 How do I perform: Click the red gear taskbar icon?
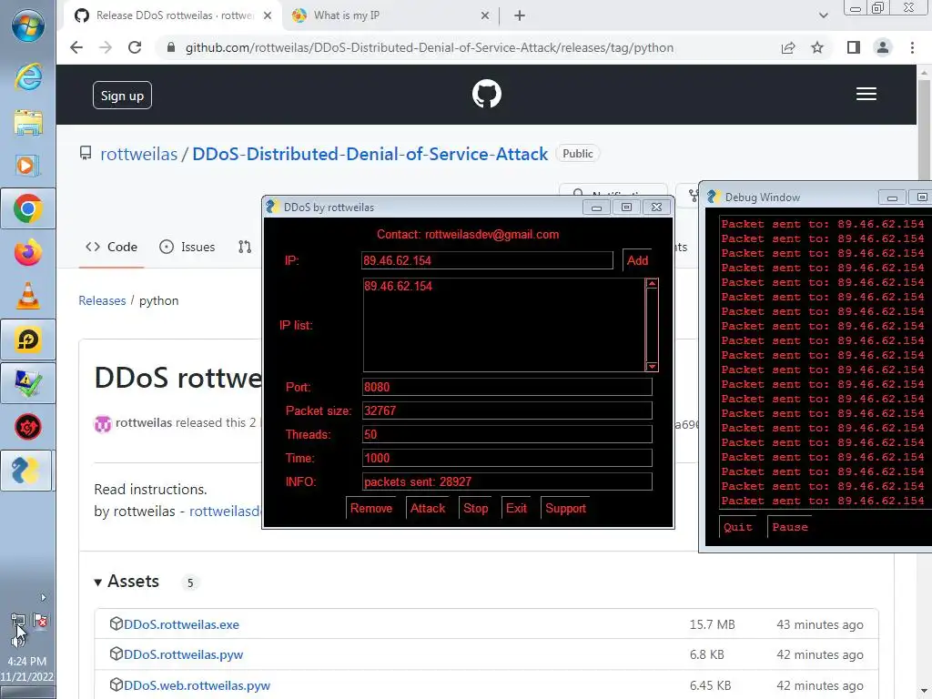(28, 427)
